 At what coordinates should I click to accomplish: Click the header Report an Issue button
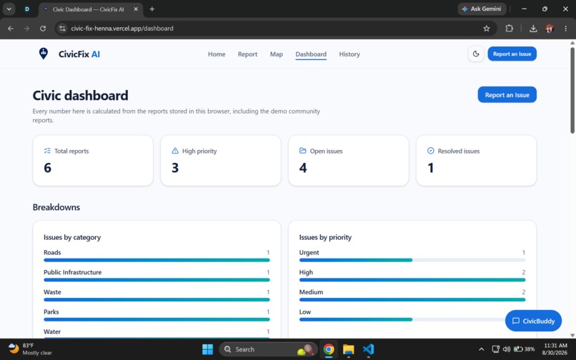click(x=512, y=54)
